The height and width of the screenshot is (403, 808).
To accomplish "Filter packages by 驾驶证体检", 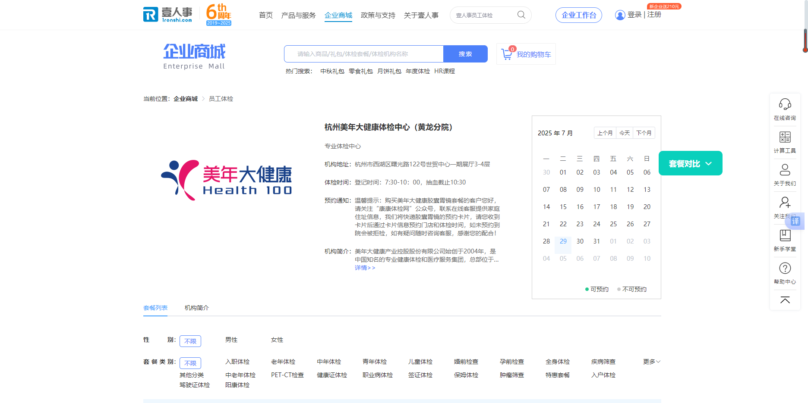I will click(195, 385).
